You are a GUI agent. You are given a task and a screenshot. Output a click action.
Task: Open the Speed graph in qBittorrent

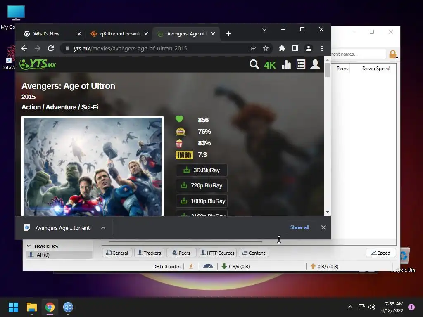[x=380, y=253]
